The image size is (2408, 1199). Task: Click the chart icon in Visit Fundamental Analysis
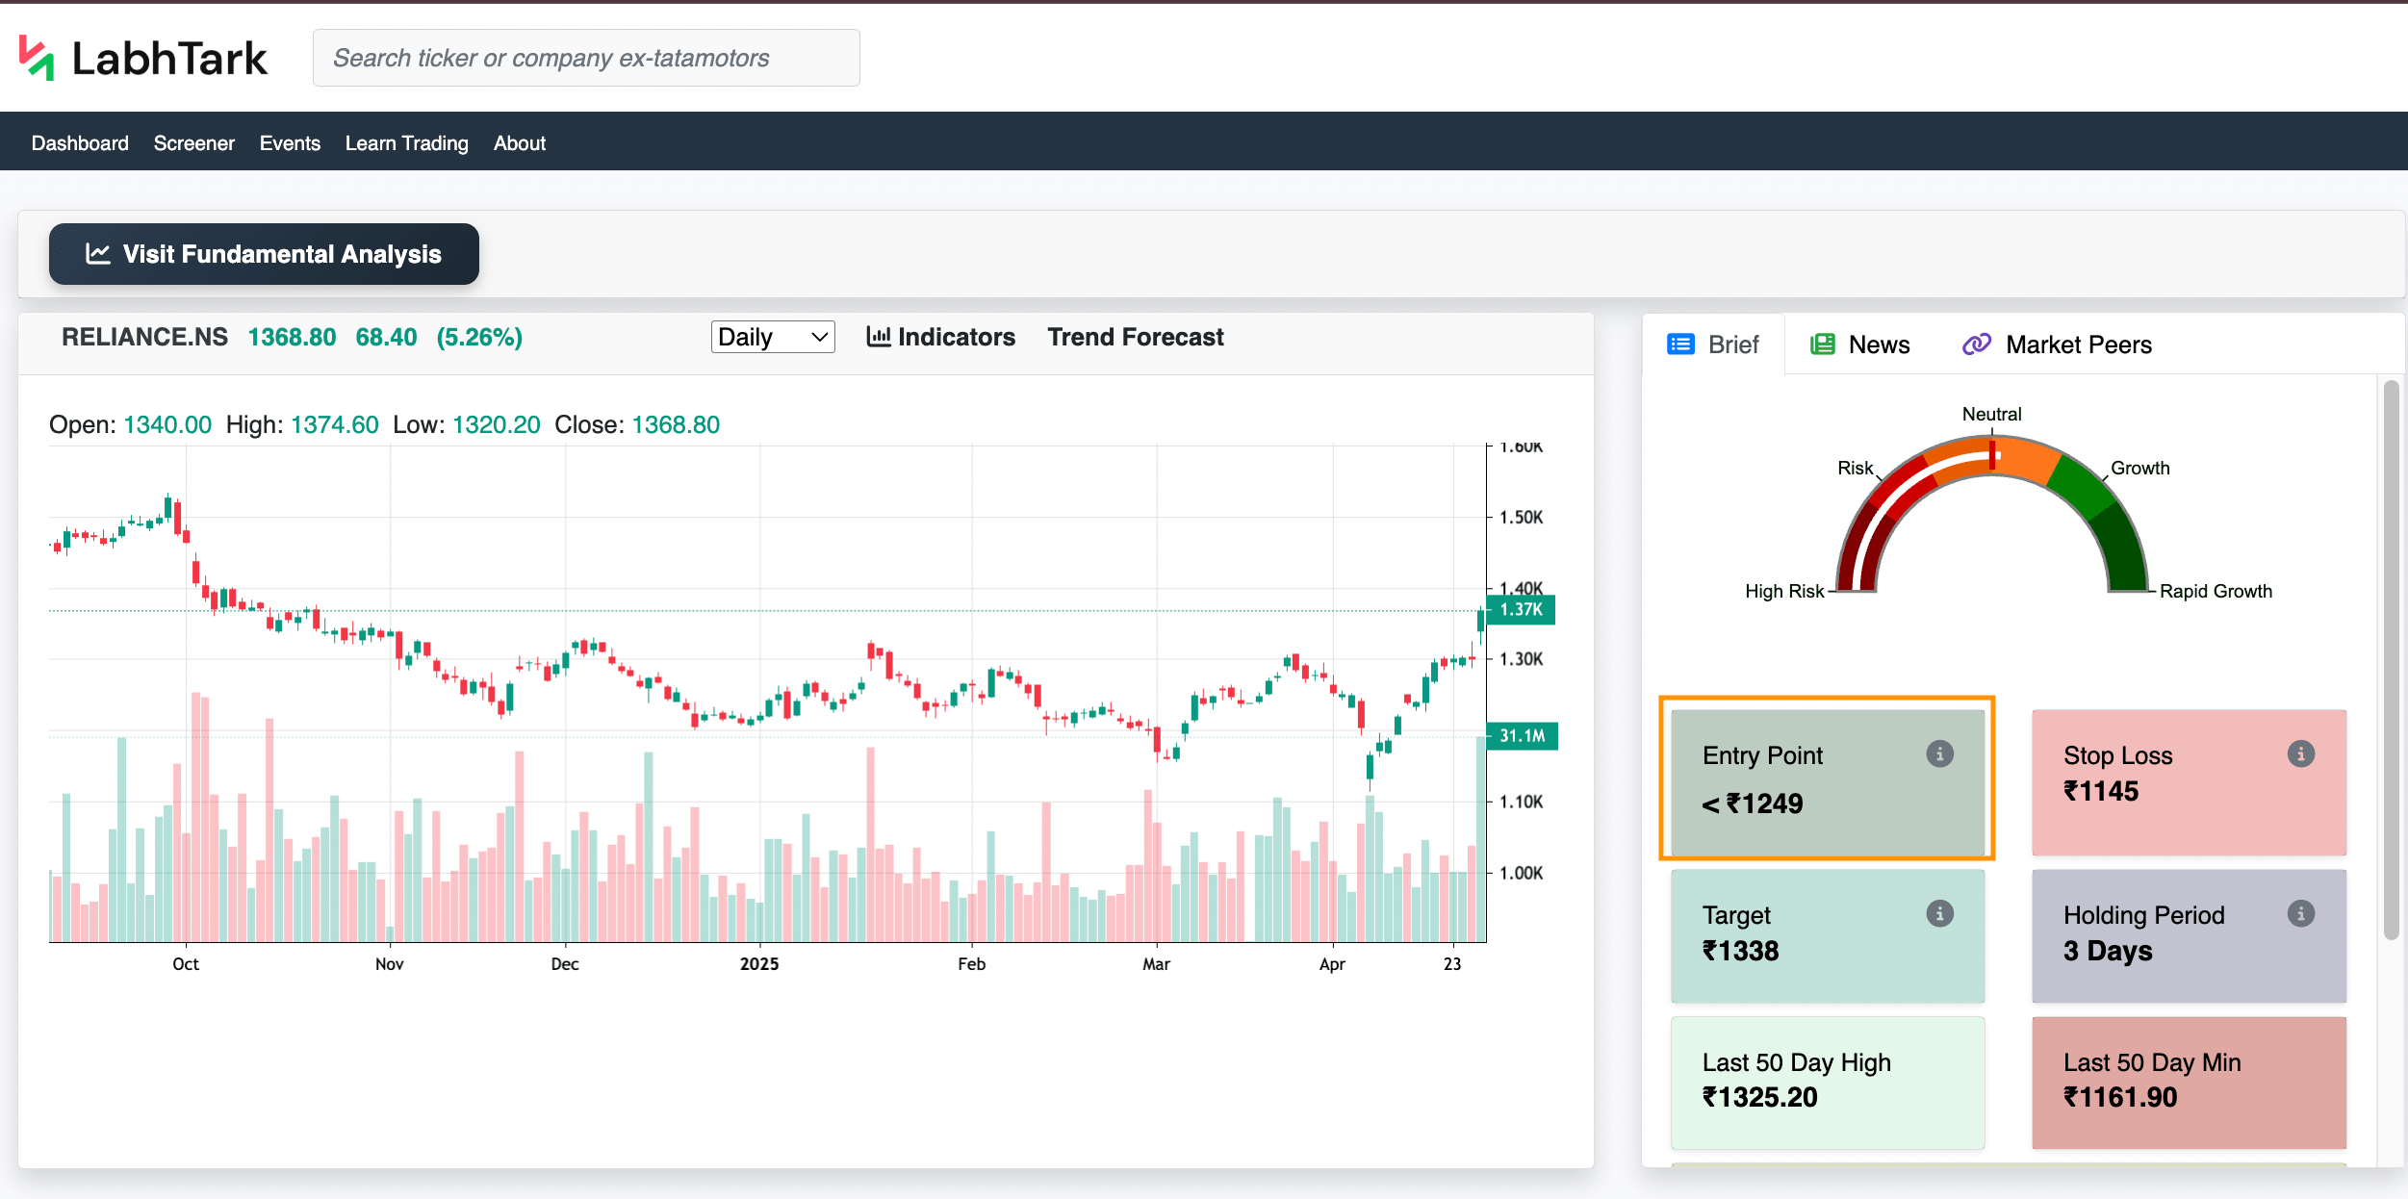coord(98,254)
